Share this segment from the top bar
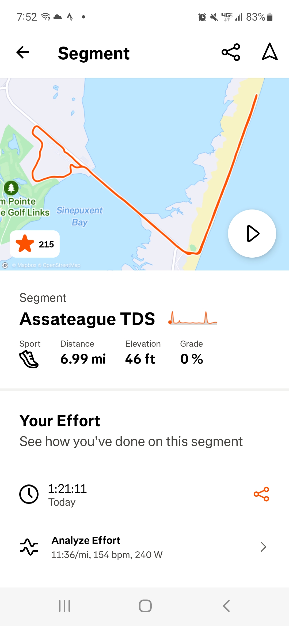The width and height of the screenshot is (289, 626). (x=231, y=52)
